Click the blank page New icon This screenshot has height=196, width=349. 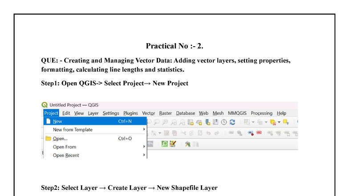point(48,121)
